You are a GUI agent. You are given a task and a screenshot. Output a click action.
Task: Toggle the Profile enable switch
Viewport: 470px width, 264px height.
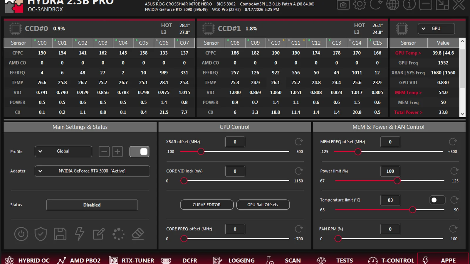(x=139, y=151)
